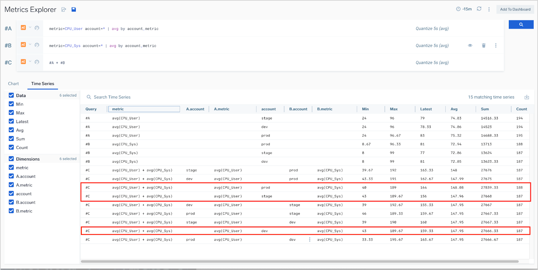Click the share icon next to the title
This screenshot has height=270, width=538.
(64, 10)
